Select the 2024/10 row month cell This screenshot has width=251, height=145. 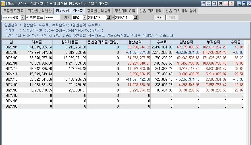pyautogui.click(x=11, y=80)
